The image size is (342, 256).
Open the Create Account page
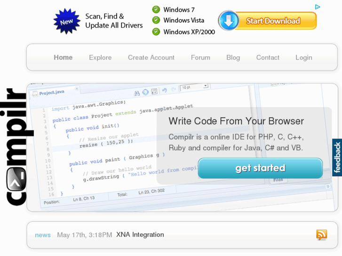(151, 57)
